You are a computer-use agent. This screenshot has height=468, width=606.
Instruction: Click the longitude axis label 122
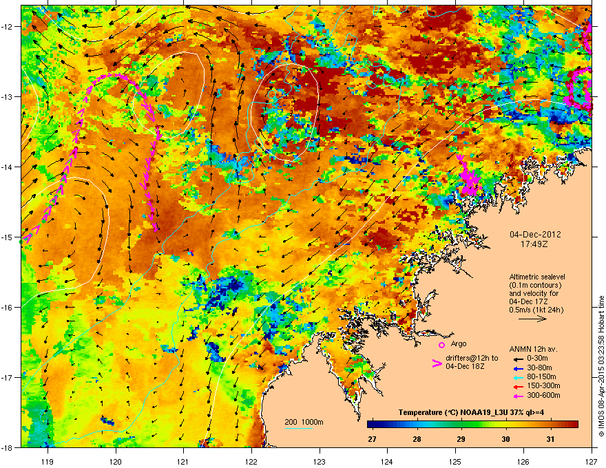[x=251, y=462]
